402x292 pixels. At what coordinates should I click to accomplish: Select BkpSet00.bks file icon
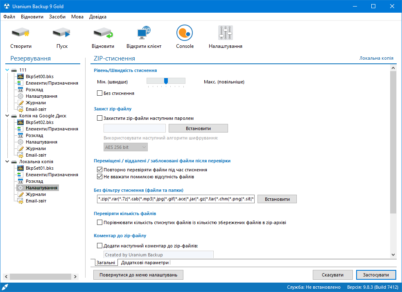pos(20,76)
